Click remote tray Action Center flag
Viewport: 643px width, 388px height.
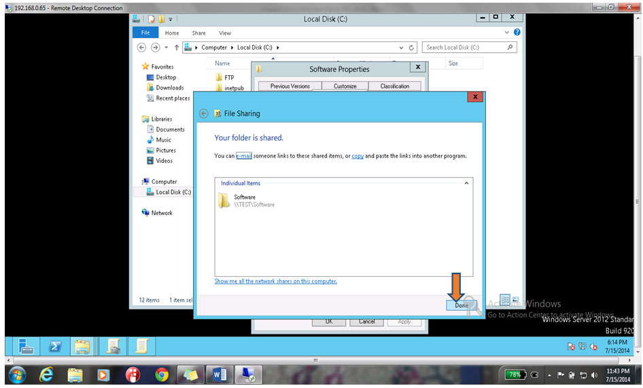click(x=571, y=347)
